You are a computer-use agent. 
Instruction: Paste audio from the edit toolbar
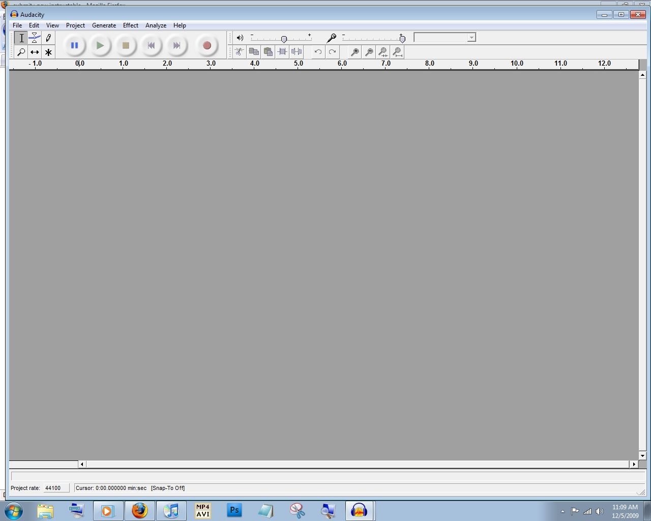[268, 51]
